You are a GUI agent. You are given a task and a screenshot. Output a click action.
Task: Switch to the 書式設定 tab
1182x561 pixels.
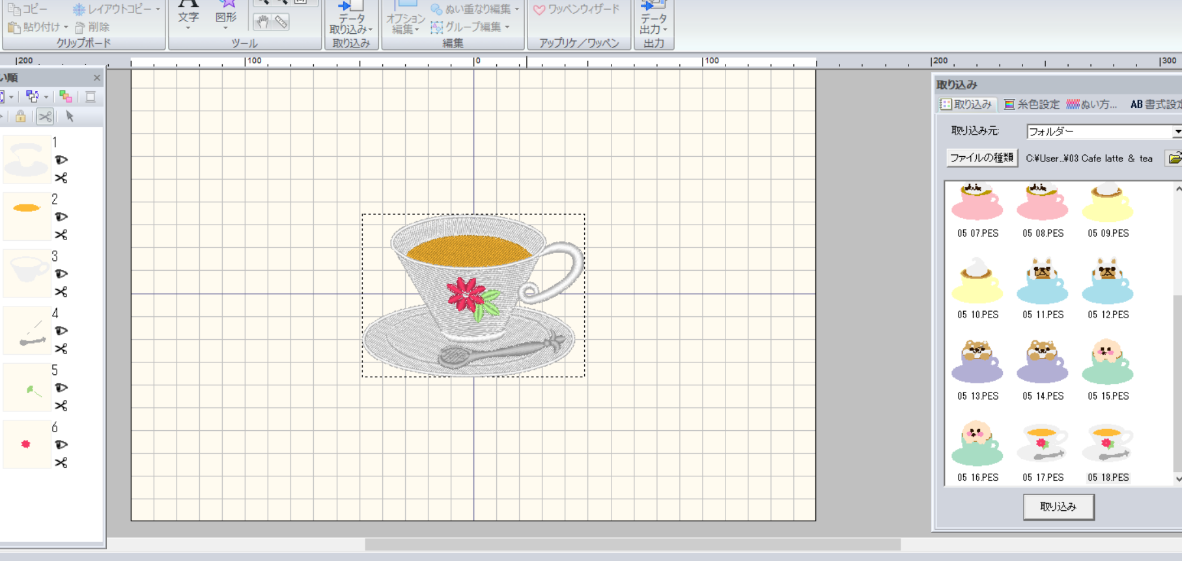(x=1155, y=104)
